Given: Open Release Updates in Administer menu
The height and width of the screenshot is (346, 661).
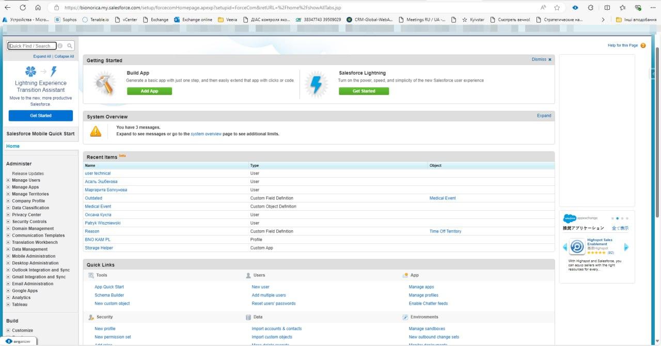Looking at the screenshot, I should [x=28, y=174].
